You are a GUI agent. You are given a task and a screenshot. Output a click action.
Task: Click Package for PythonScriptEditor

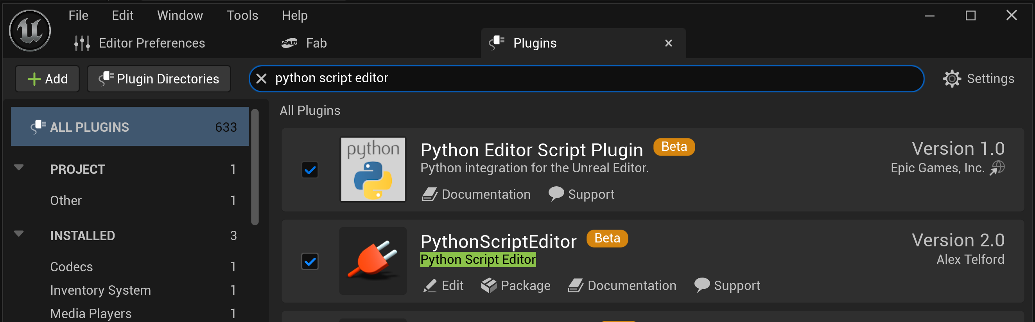pyautogui.click(x=516, y=286)
